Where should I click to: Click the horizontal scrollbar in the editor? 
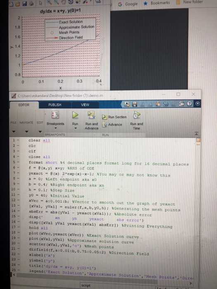pos(87,278)
